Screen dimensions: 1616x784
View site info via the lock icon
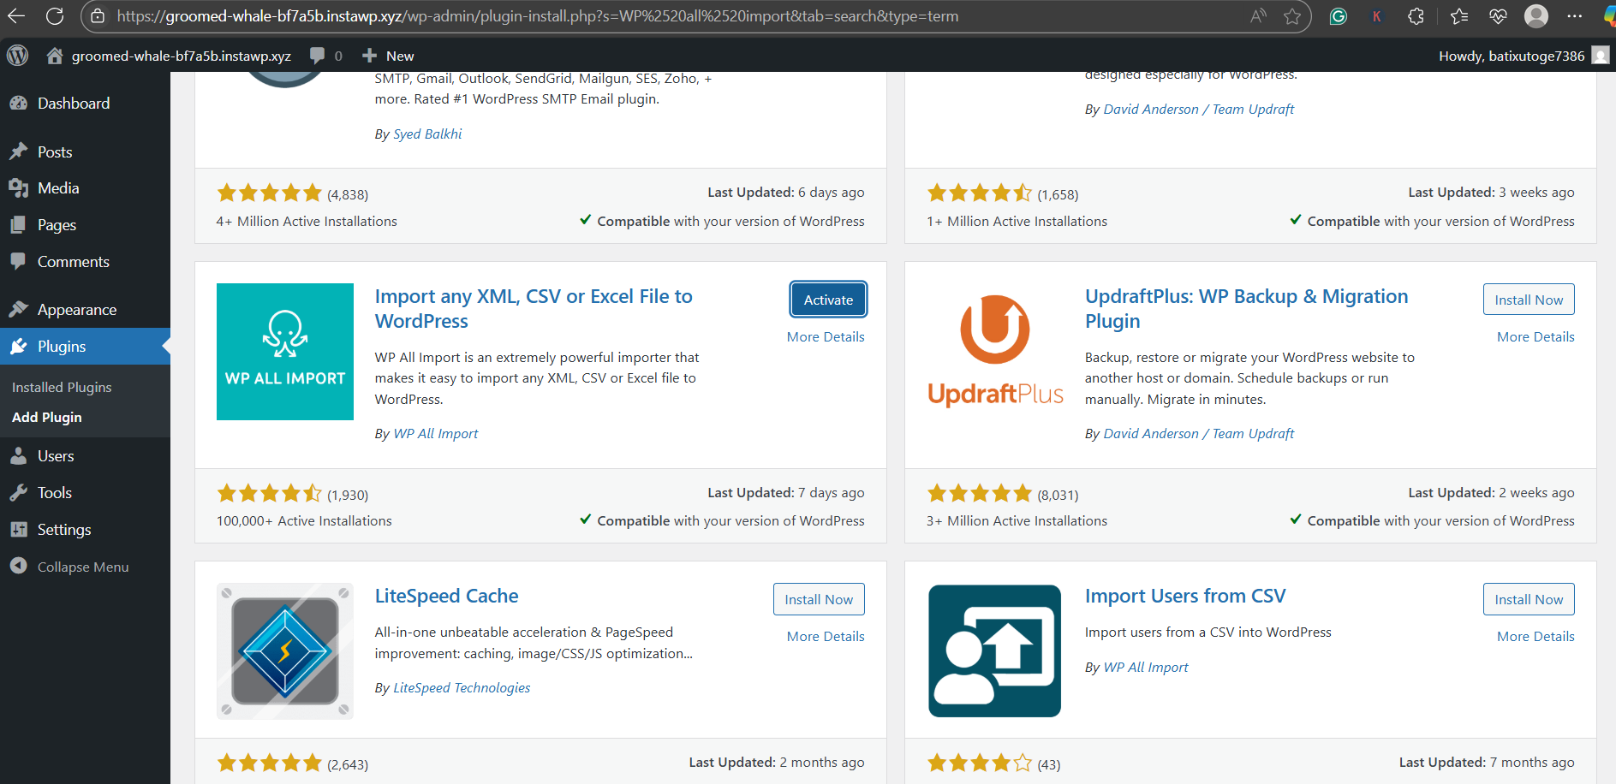point(98,16)
